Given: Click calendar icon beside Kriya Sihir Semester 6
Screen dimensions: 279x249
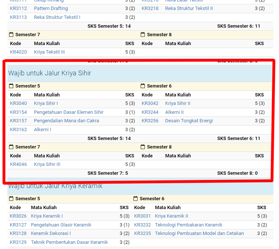Looking at the screenshot, I should pyautogui.click(x=143, y=86).
